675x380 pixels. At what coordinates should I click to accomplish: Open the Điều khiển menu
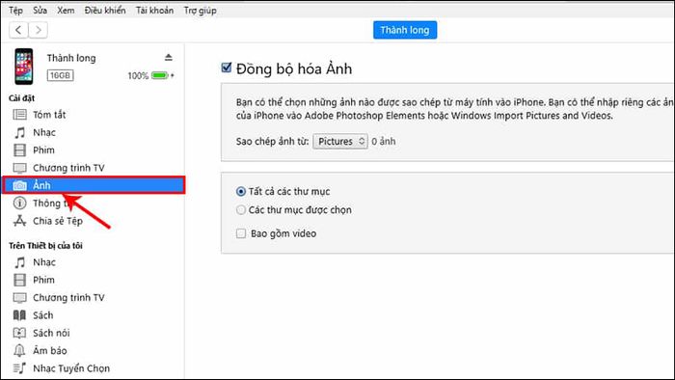[x=105, y=11]
